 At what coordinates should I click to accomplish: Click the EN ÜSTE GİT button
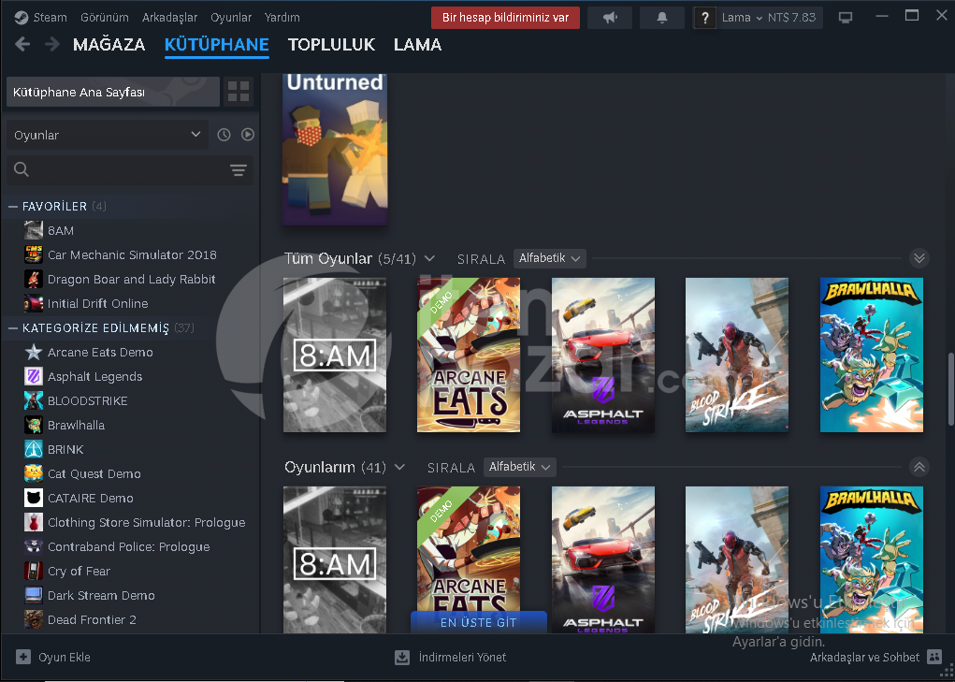click(479, 622)
